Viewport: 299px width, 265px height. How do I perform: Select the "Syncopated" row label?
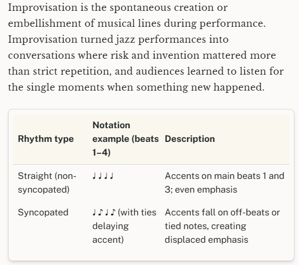pos(43,213)
